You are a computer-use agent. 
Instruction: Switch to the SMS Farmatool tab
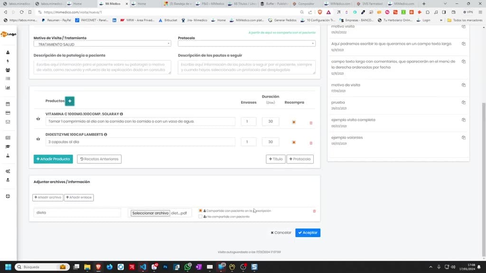coord(370,4)
